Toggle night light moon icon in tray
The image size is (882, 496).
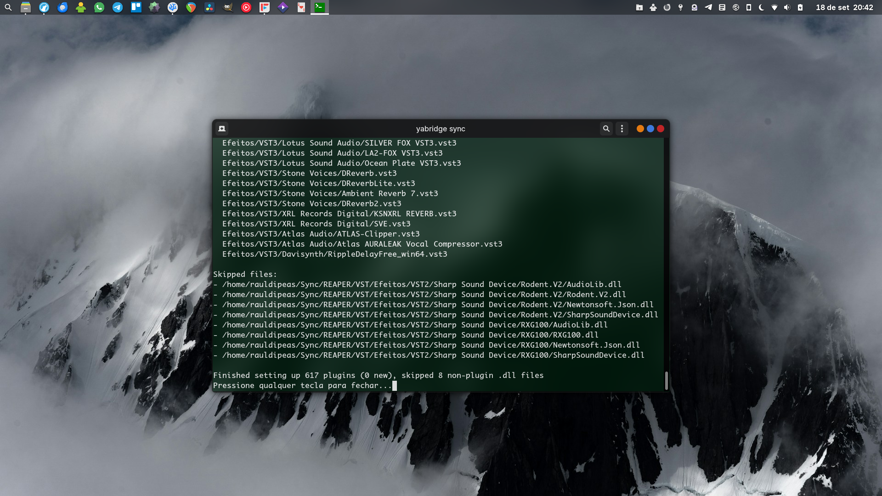(x=761, y=7)
